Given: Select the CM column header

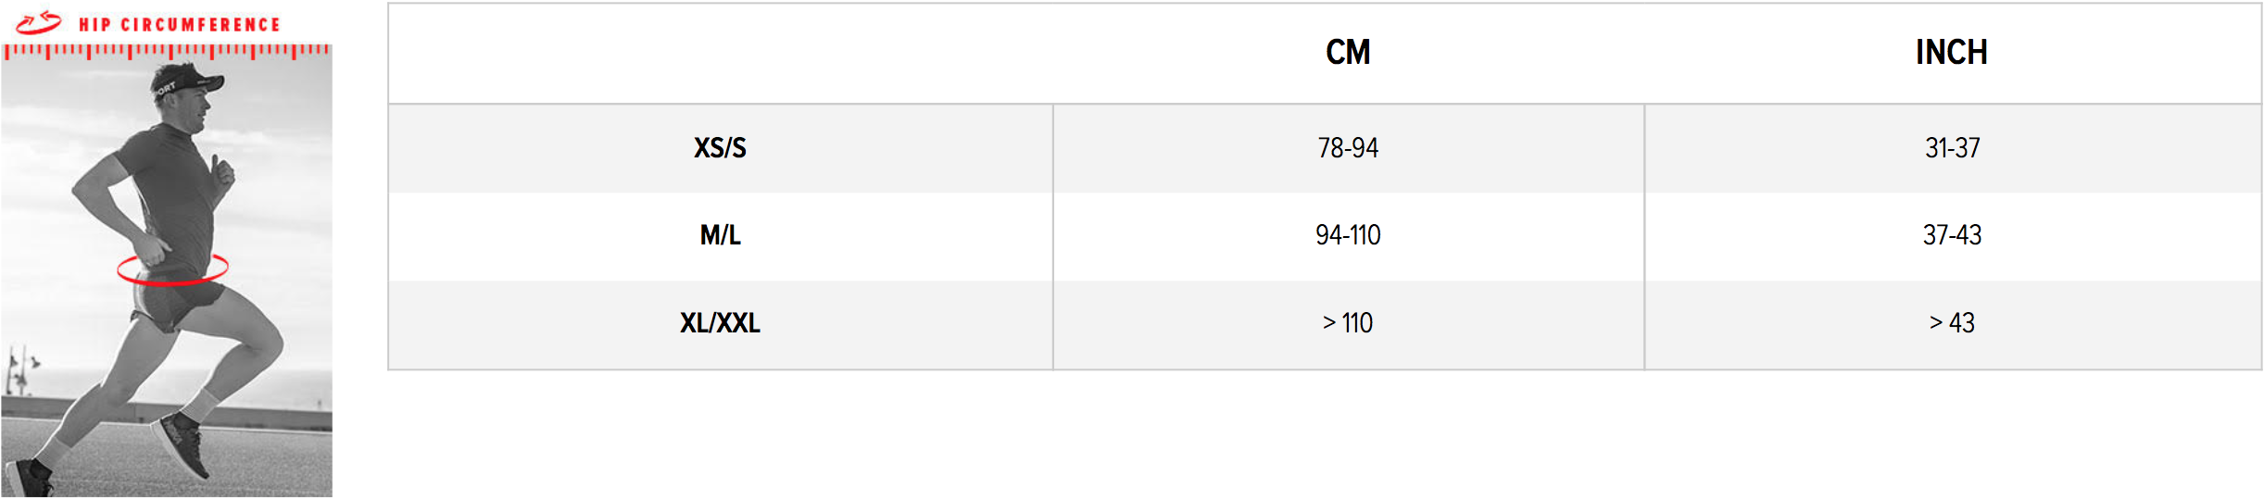Looking at the screenshot, I should click(x=1348, y=53).
